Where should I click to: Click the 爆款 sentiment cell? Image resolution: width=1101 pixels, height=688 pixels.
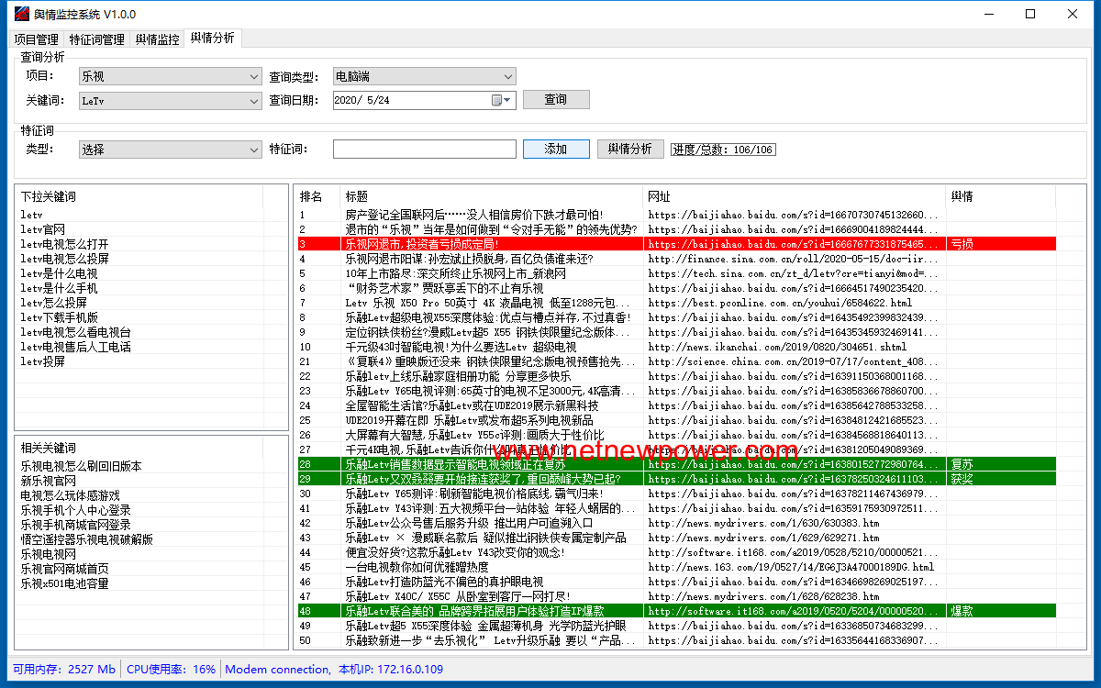point(1000,611)
